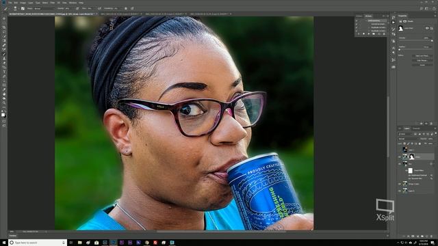Toggle the Brush Settings panel button
Image resolution: width=438 pixels, height=246 pixels.
click(x=23, y=8)
